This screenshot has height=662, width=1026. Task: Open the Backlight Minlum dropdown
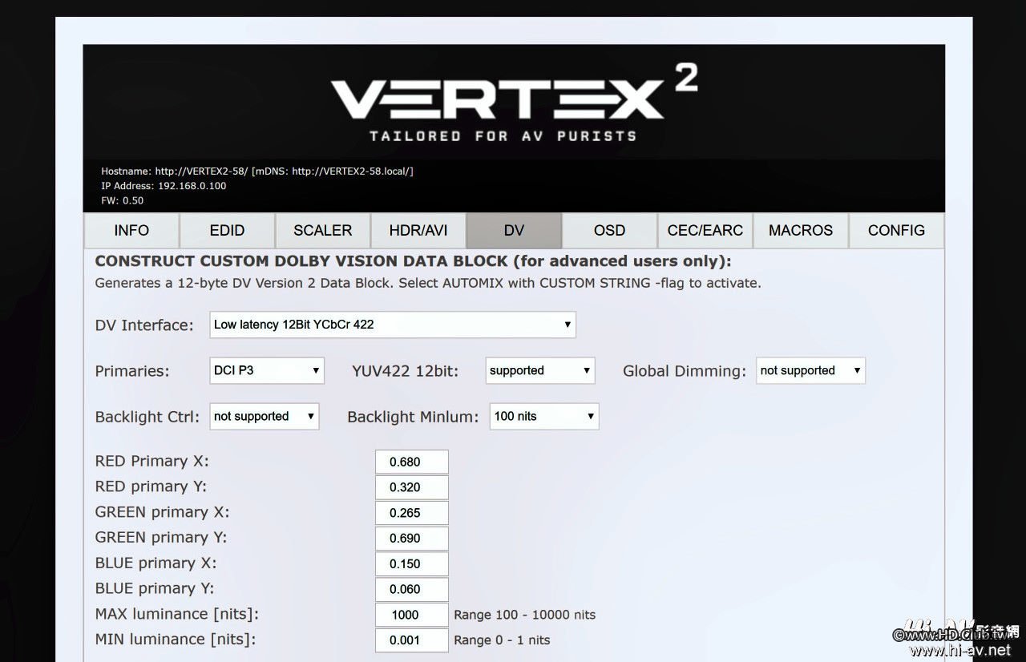click(544, 416)
